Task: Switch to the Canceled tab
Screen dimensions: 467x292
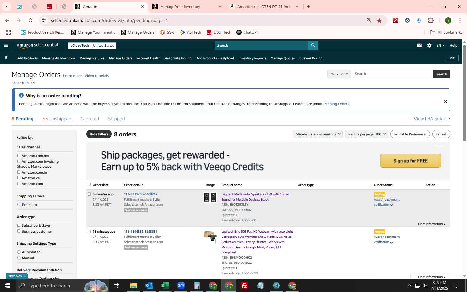Action: point(90,119)
